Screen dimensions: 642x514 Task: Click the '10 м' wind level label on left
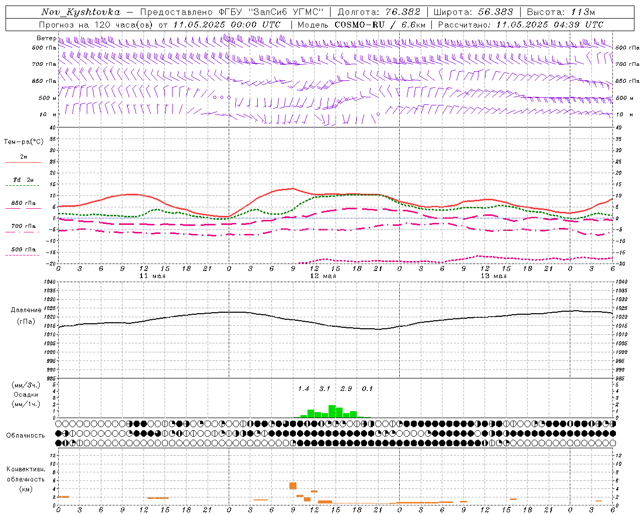(48, 114)
